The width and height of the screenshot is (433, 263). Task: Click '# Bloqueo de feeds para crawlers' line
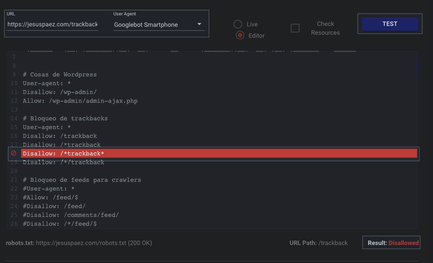click(82, 180)
